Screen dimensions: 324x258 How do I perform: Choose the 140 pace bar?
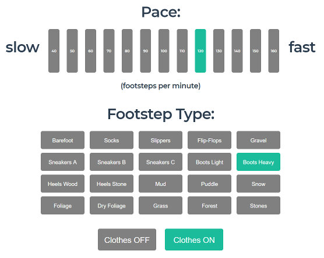[237, 51]
